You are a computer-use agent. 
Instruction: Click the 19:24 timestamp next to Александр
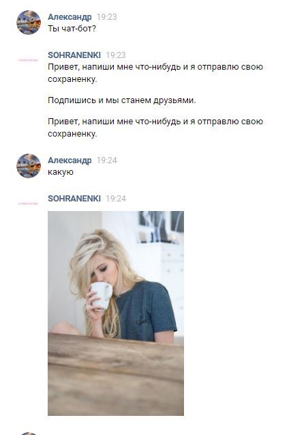(x=106, y=160)
